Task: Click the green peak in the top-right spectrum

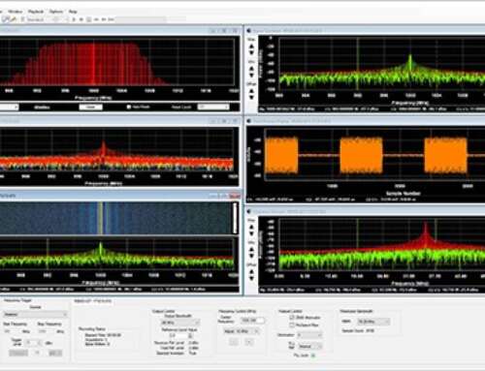Action: click(410, 61)
